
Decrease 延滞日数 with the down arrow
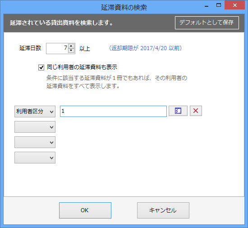coord(71,51)
